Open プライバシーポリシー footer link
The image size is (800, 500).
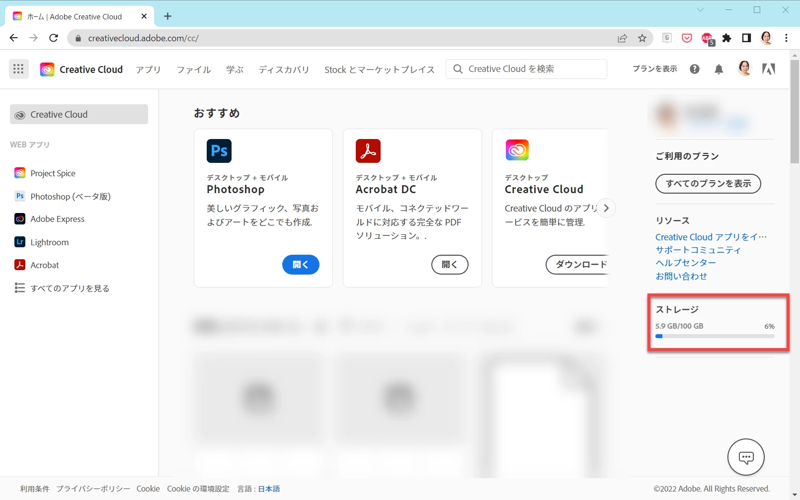click(x=93, y=489)
